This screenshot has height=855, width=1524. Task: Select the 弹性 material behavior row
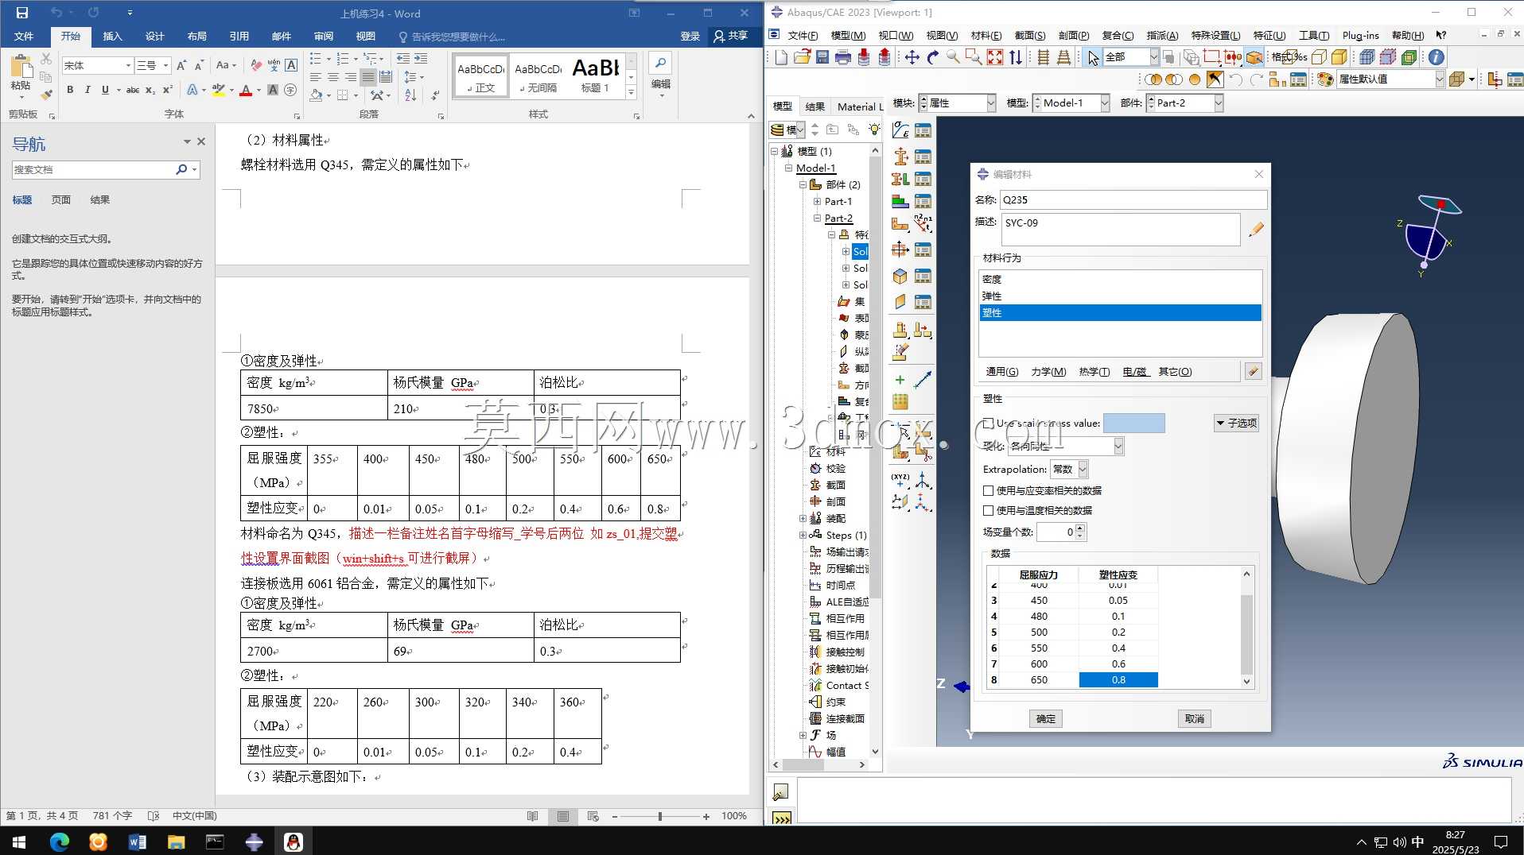tap(1119, 296)
